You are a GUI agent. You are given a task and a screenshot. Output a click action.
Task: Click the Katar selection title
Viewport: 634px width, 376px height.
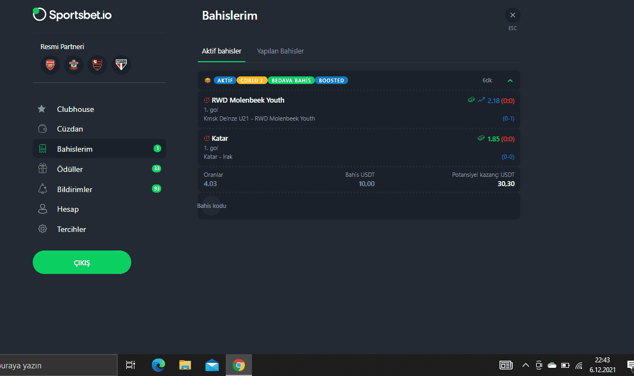coord(220,138)
